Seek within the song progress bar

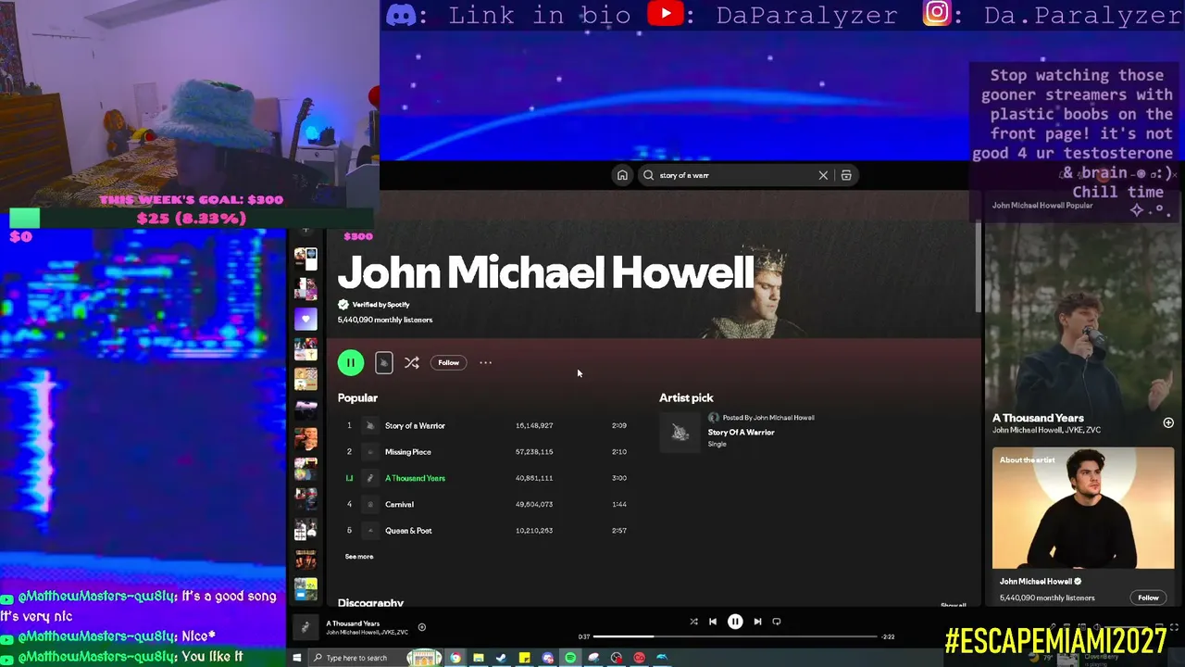click(735, 637)
